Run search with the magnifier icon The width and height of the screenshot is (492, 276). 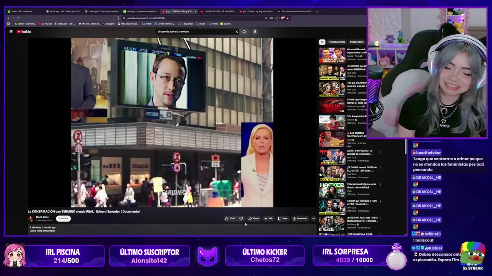(244, 31)
